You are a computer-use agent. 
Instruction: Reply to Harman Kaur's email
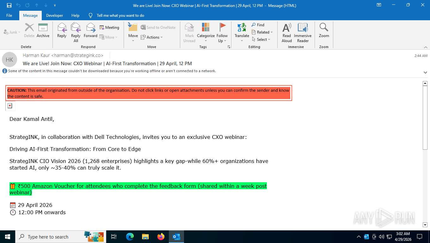(62, 30)
